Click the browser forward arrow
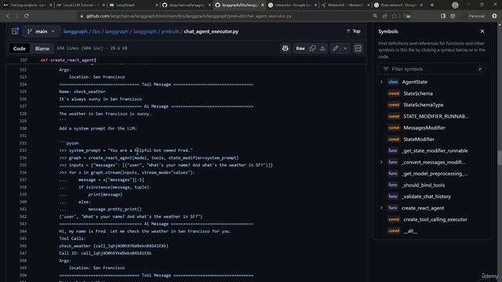 (17, 16)
